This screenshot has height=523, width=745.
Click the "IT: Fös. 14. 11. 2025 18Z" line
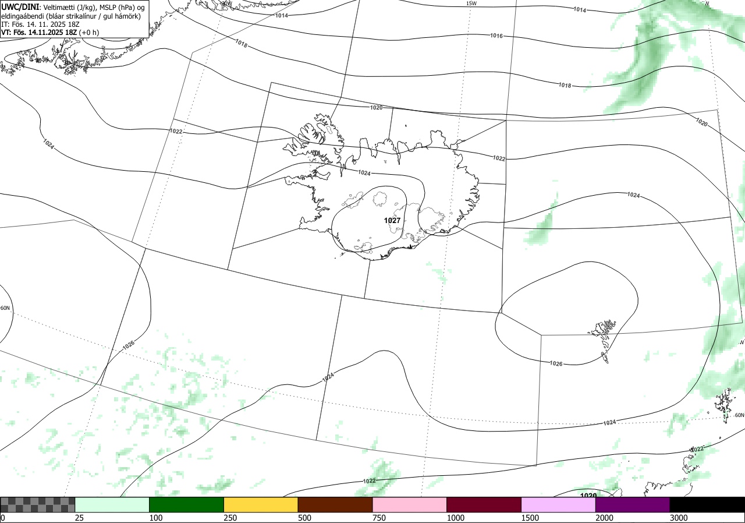tap(40, 24)
